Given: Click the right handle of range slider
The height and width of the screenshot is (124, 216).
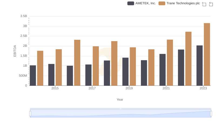Looking at the screenshot, I should 211,114.
